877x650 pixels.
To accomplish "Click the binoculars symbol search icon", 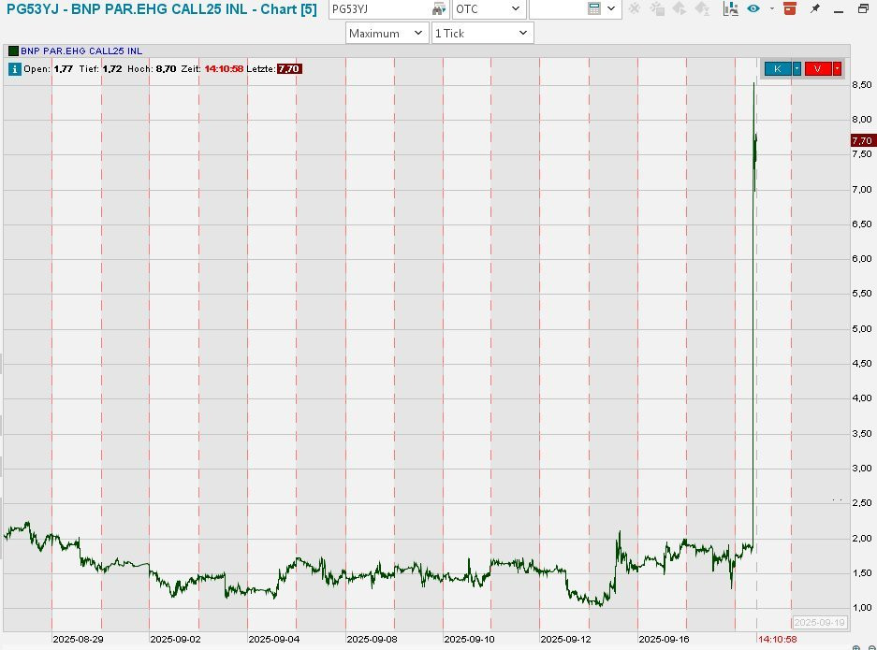I will 439,9.
